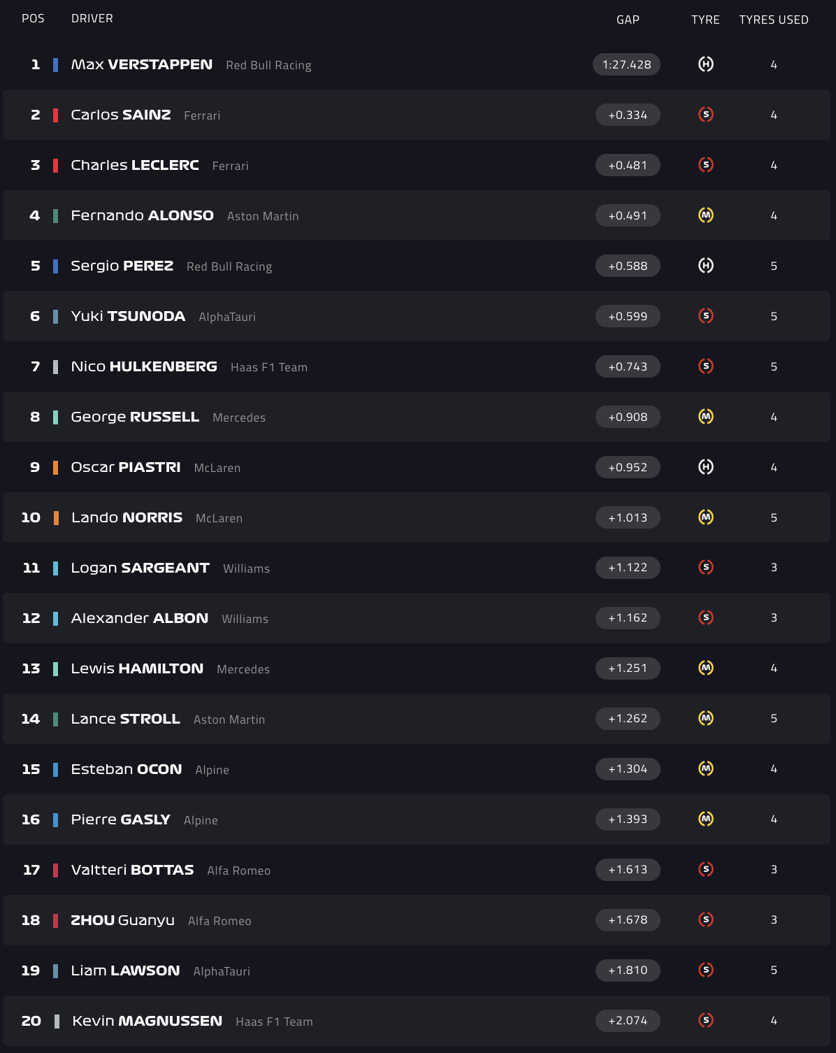Click the McLaren orange bar beside Piastri

point(55,467)
